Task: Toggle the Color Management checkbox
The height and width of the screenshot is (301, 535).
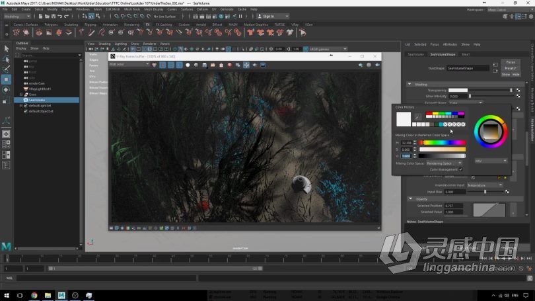Action: tap(461, 169)
